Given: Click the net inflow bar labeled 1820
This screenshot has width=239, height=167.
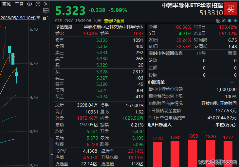Looking at the screenshot, I should click(210, 154).
